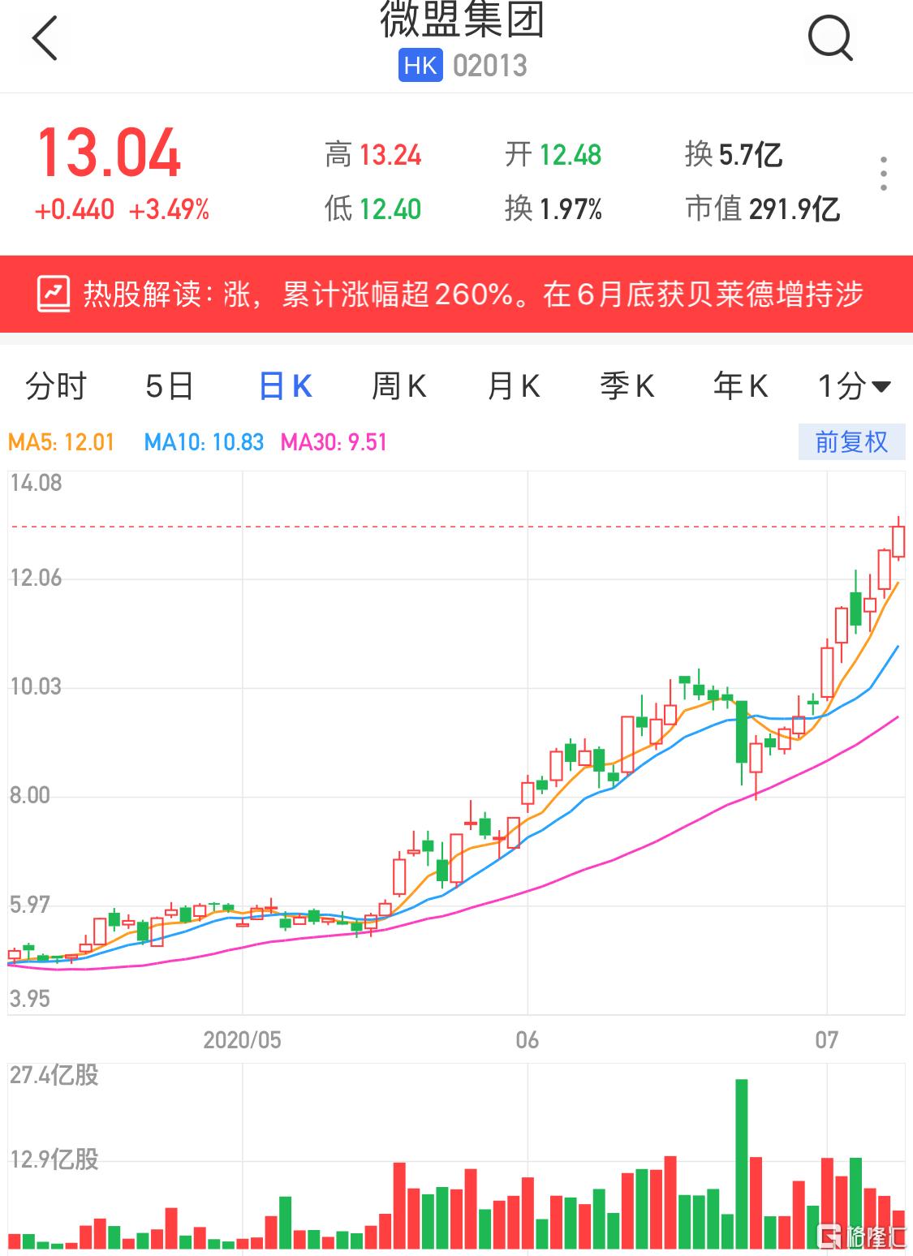Viewport: 913px width, 1256px height.
Task: Tap the 8.00 price axis label
Action: point(30,796)
